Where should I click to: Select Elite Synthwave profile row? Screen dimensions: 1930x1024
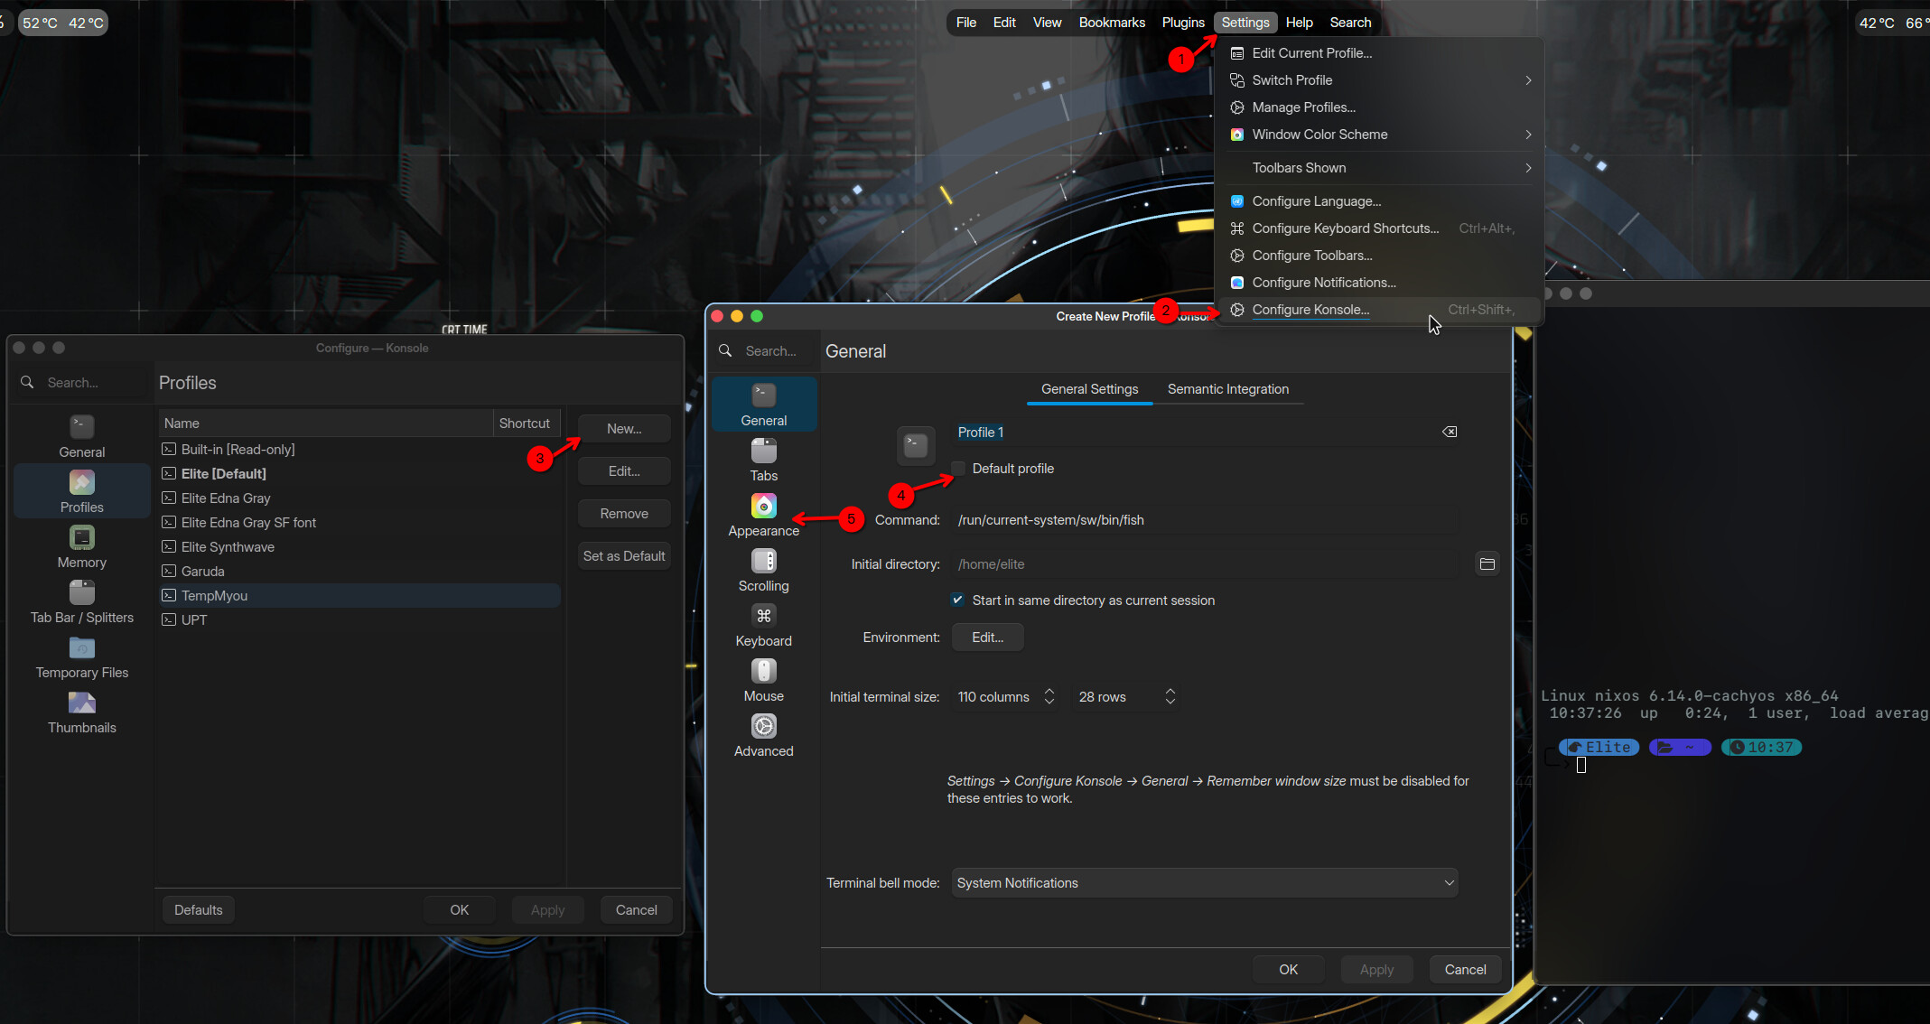coord(359,547)
